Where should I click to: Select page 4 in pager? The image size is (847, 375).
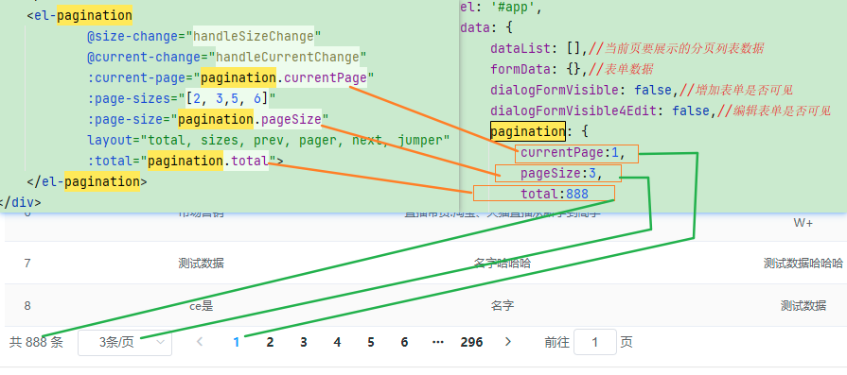[337, 342]
